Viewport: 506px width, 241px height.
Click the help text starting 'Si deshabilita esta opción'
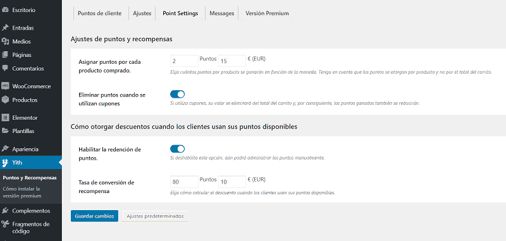tap(247, 158)
